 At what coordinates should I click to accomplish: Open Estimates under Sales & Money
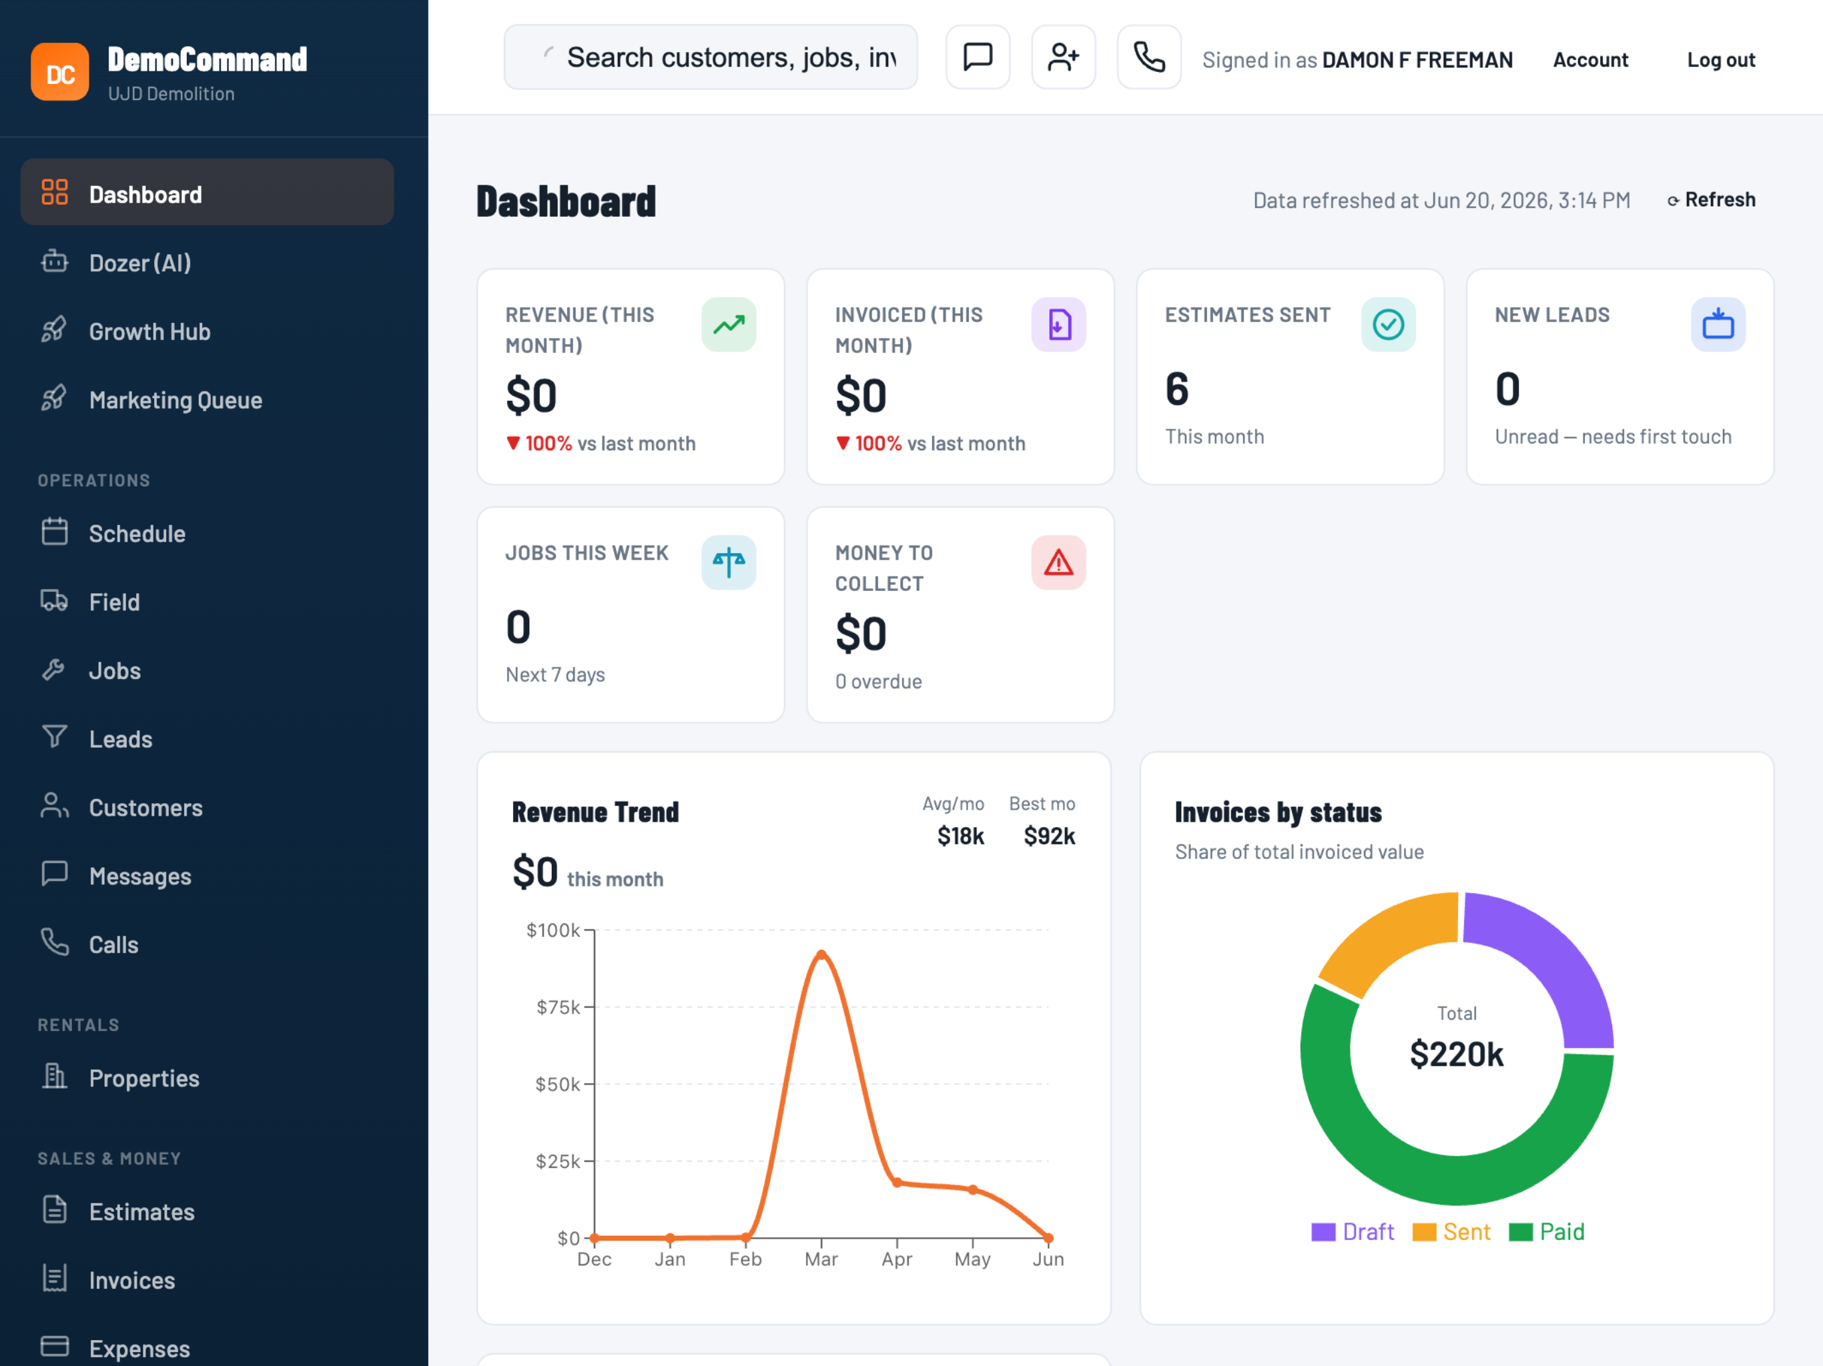(207, 1211)
